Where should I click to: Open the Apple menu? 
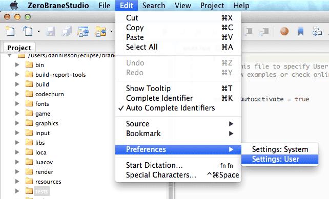point(14,6)
